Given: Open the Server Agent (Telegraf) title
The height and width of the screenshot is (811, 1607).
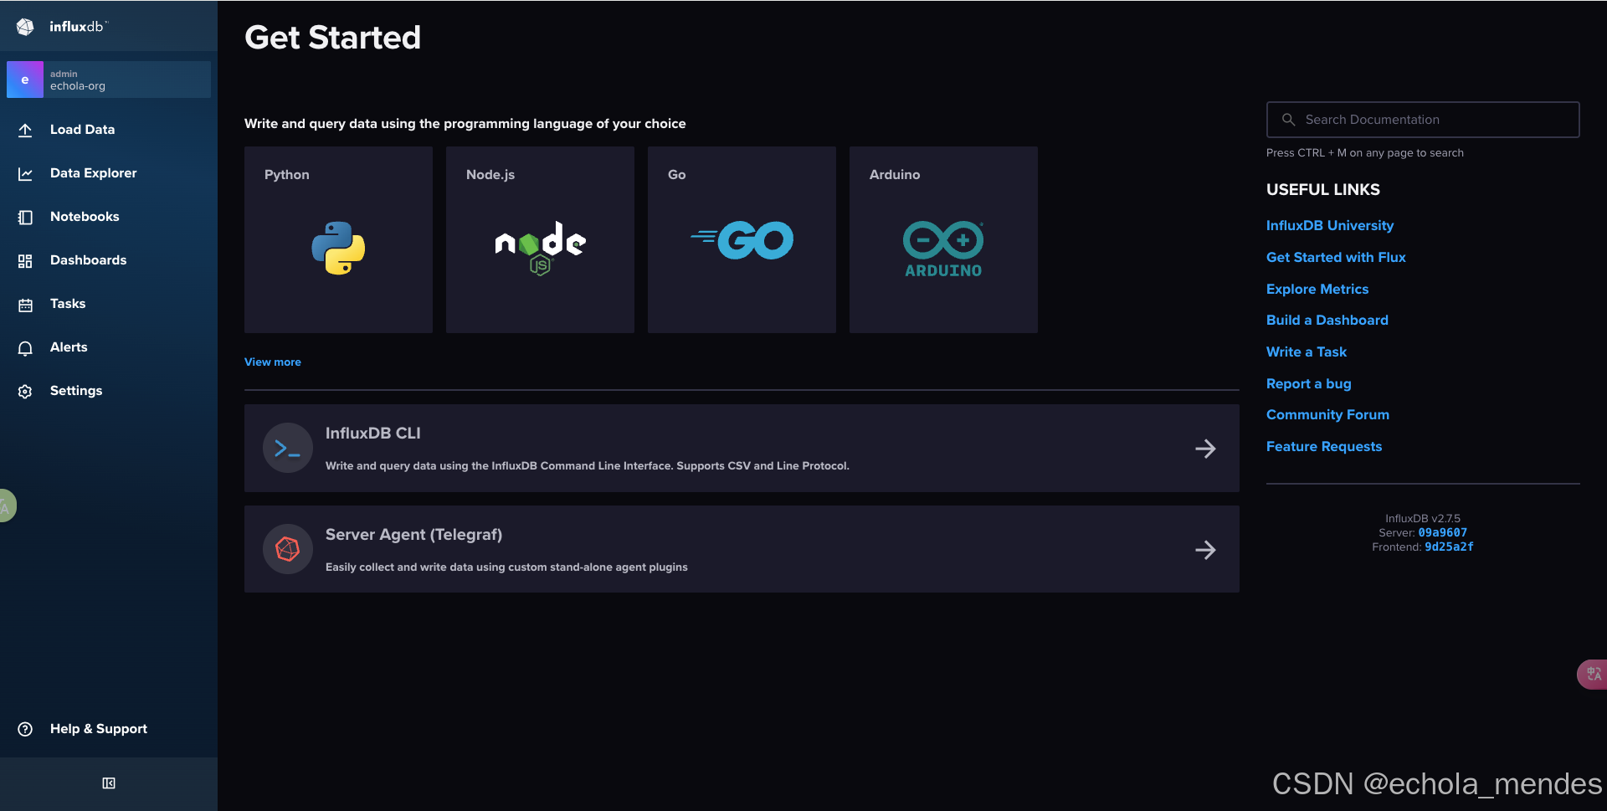Looking at the screenshot, I should (x=413, y=535).
